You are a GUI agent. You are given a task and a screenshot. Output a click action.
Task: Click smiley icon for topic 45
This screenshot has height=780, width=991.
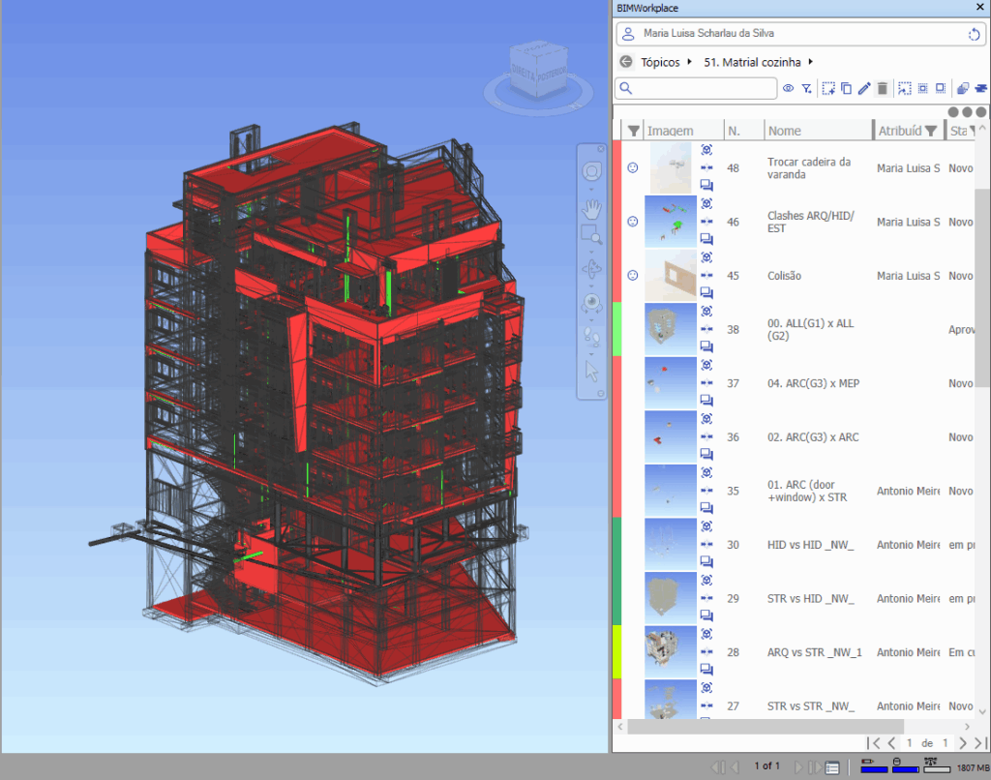pos(633,275)
